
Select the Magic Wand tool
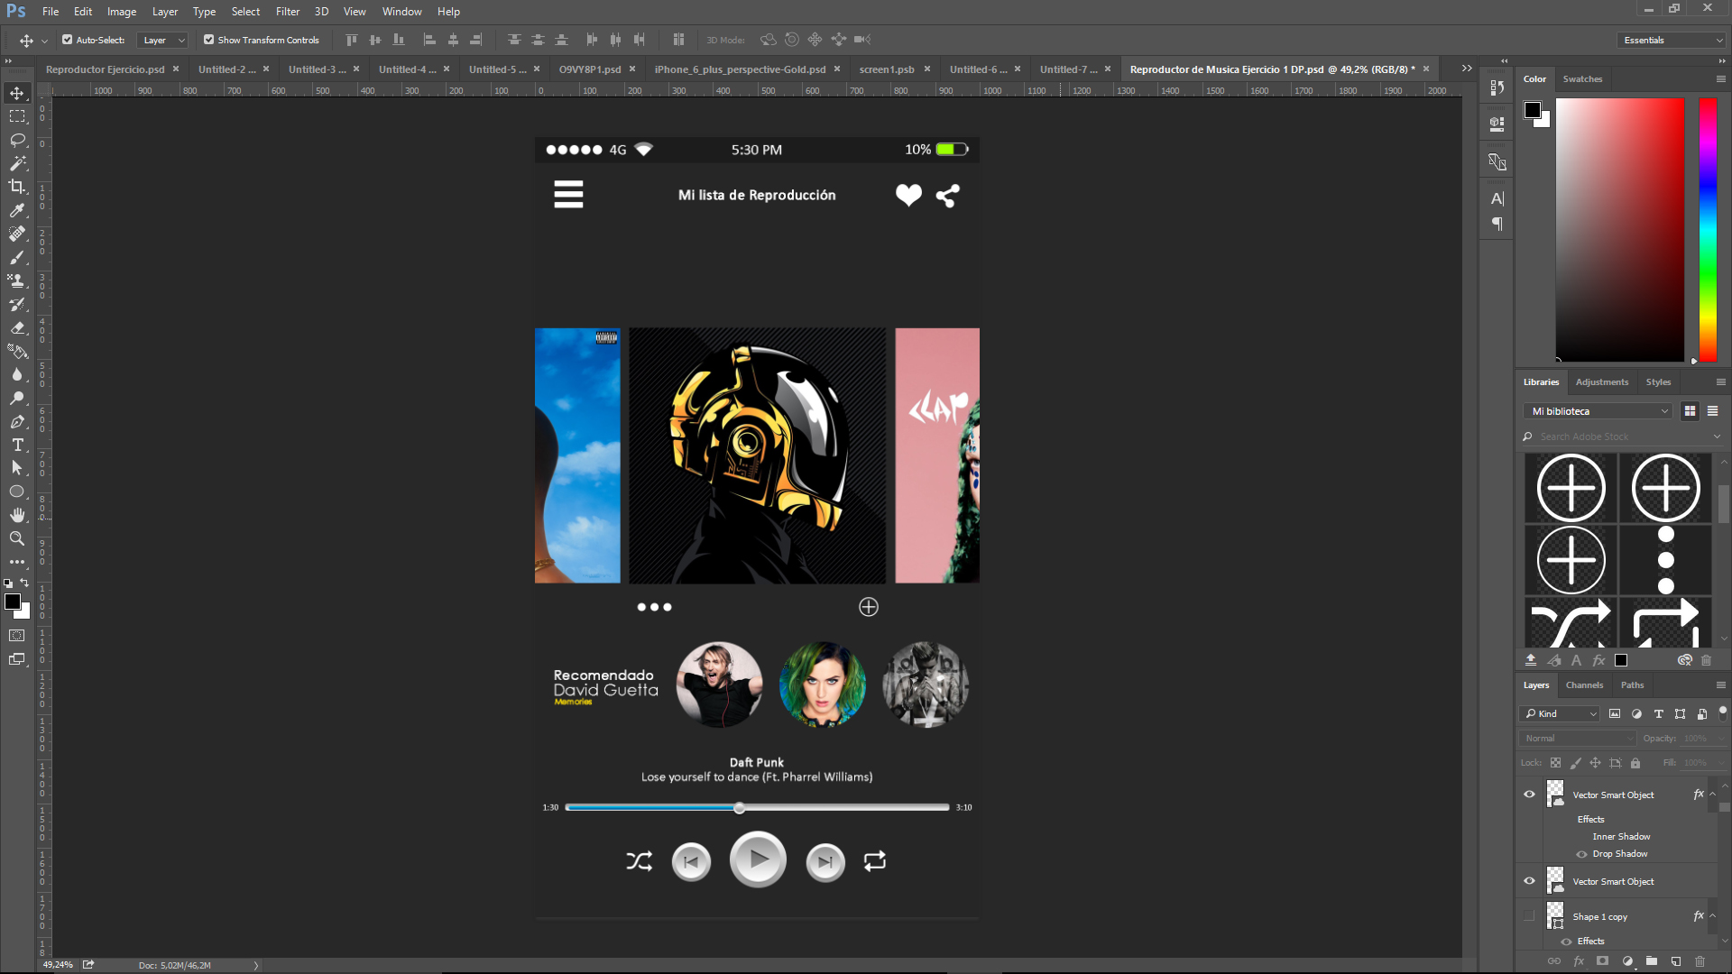[x=17, y=163]
